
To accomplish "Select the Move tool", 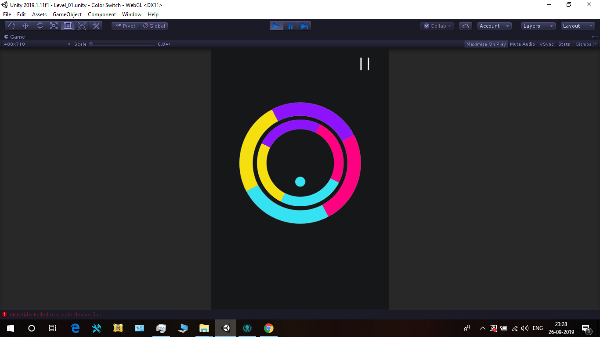I will pyautogui.click(x=25, y=26).
